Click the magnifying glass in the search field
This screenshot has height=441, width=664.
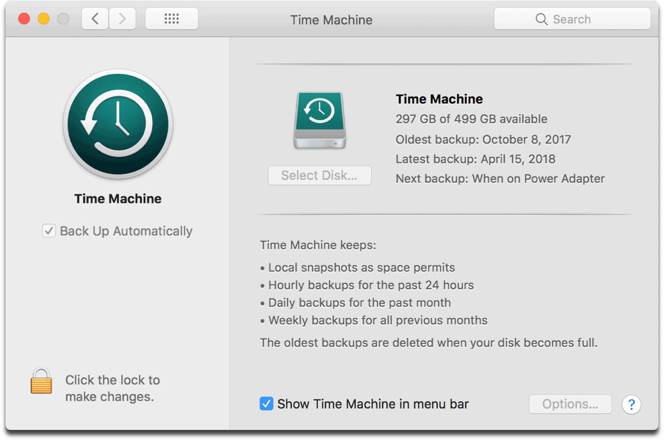click(541, 19)
